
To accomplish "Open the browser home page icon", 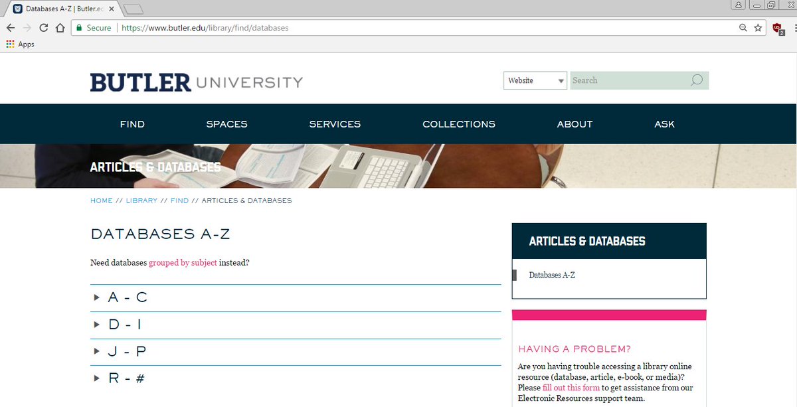I will point(60,28).
